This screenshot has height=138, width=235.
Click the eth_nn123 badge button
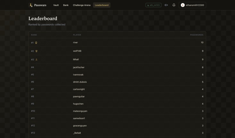[x=153, y=5]
